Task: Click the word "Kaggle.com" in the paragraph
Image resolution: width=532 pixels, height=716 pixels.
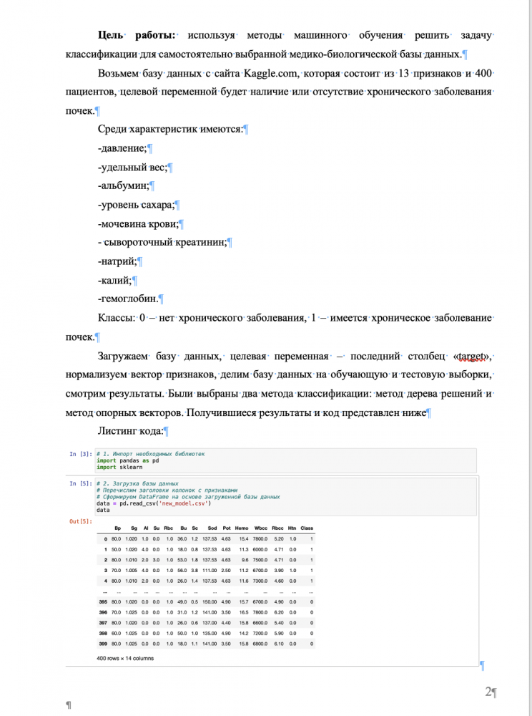Action: coord(271,73)
